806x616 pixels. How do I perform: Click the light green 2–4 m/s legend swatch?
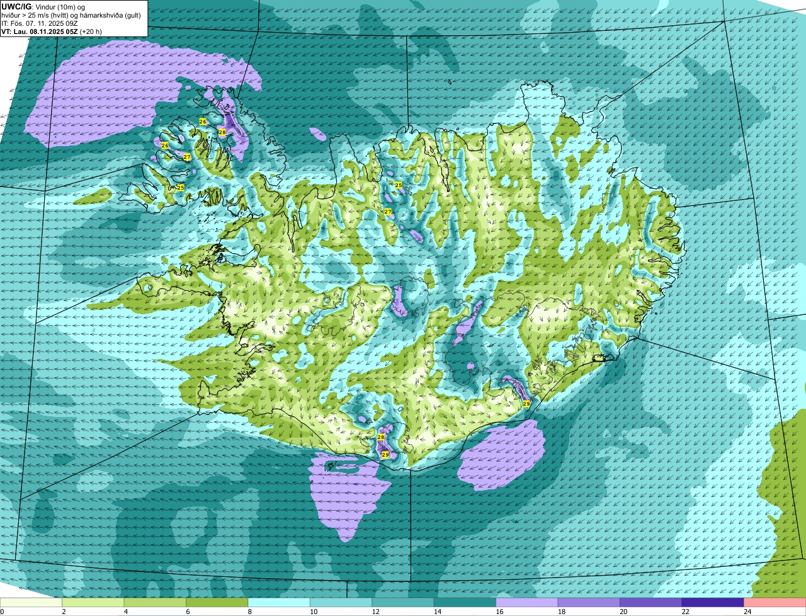(93, 602)
